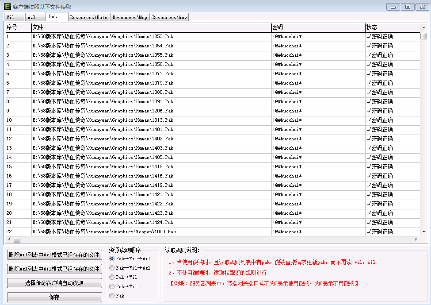431x305 pixels.
Task: Select the row for Human\1080.Pak
Action: (213, 93)
